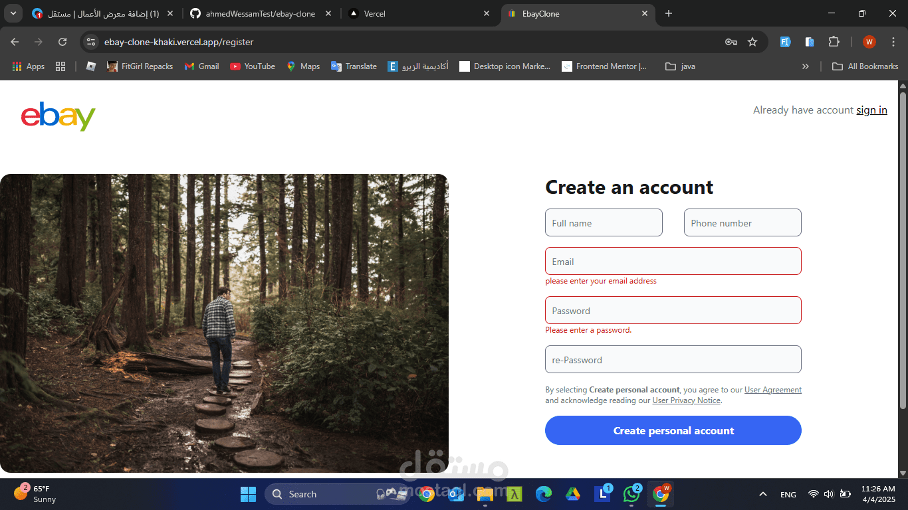The height and width of the screenshot is (510, 908).
Task: Open the weather widget showing 65°F Sunny
Action: [35, 494]
